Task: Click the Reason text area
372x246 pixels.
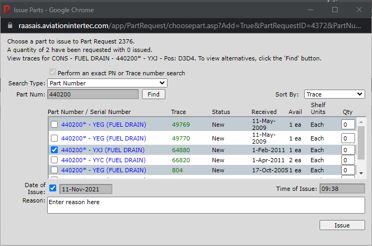Action: pyautogui.click(x=206, y=205)
